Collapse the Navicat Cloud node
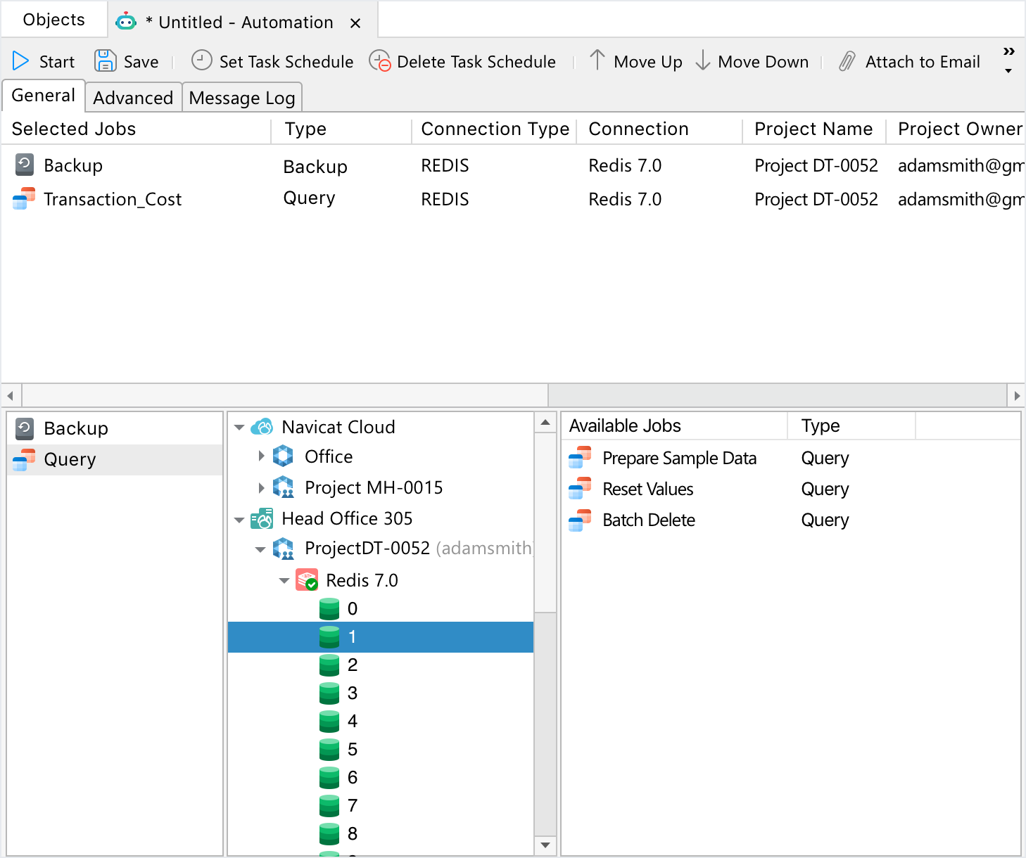Screen dimensions: 1026x858 (x=239, y=427)
